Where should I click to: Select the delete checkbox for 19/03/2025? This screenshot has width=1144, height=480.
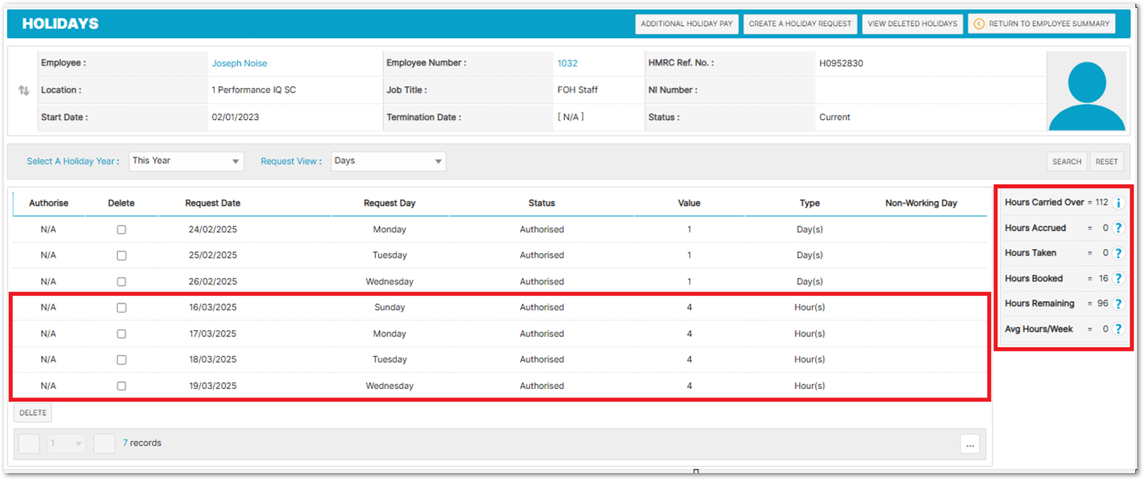coord(122,386)
